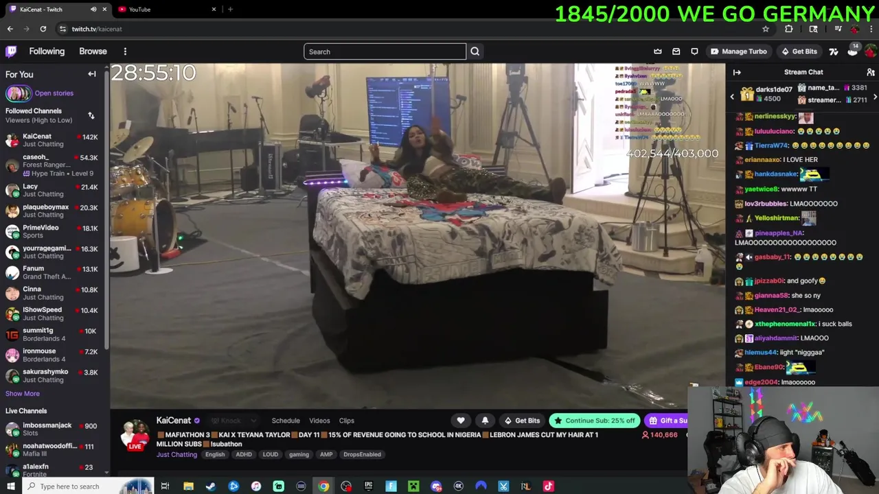Open Twitch notifications inbox icon
The width and height of the screenshot is (879, 494).
tap(676, 51)
